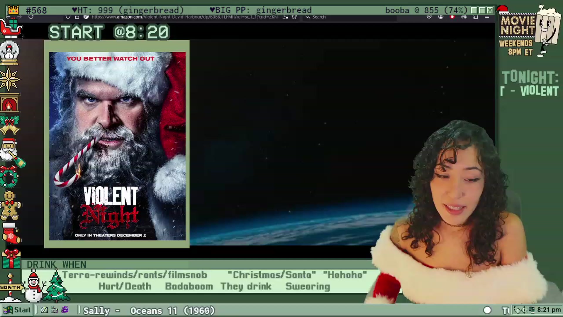Click the shield tracking protection icon
563x317 pixels.
pos(68,17)
